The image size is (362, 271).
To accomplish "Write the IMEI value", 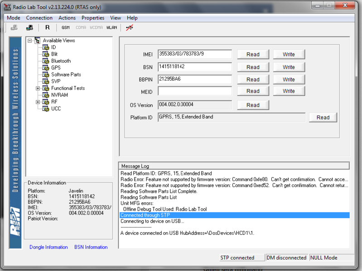I will pos(289,54).
